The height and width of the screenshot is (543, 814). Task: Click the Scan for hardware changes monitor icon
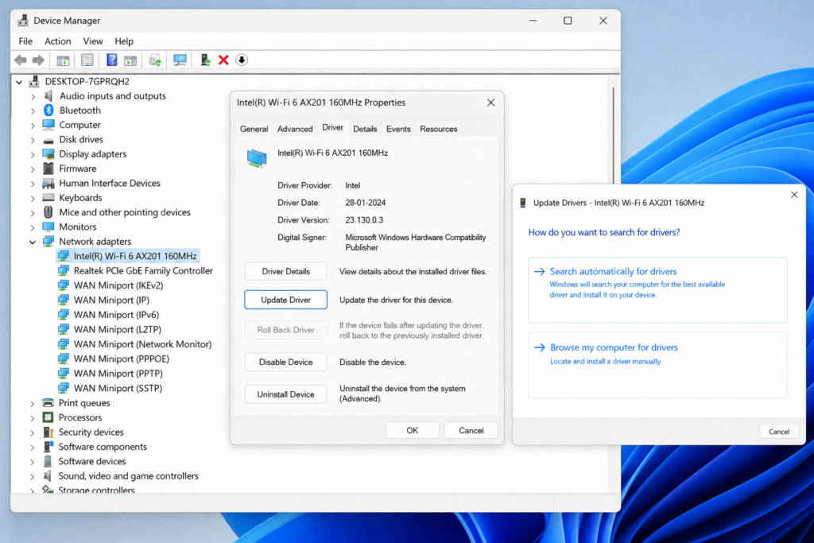click(180, 60)
